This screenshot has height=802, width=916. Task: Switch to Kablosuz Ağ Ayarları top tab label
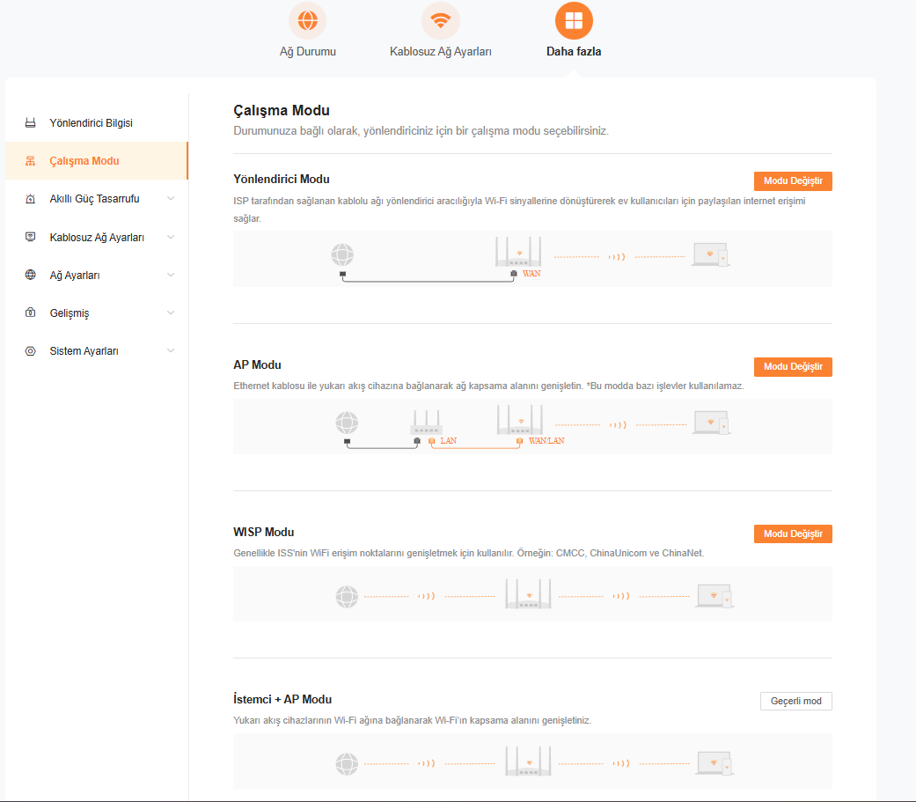[441, 51]
